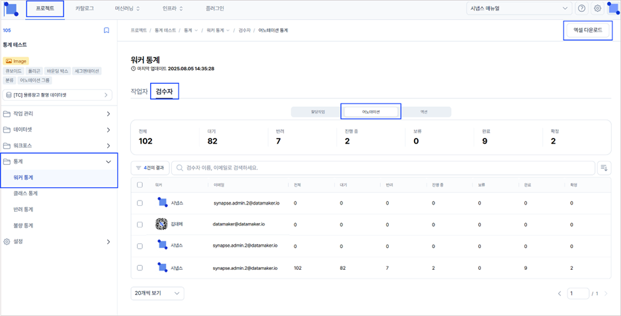Click the magnifier icon in the search field
Screen dimensions: 621x316
(179, 168)
